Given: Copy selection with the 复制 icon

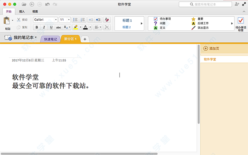Looking at the screenshot, I should point(19,27).
